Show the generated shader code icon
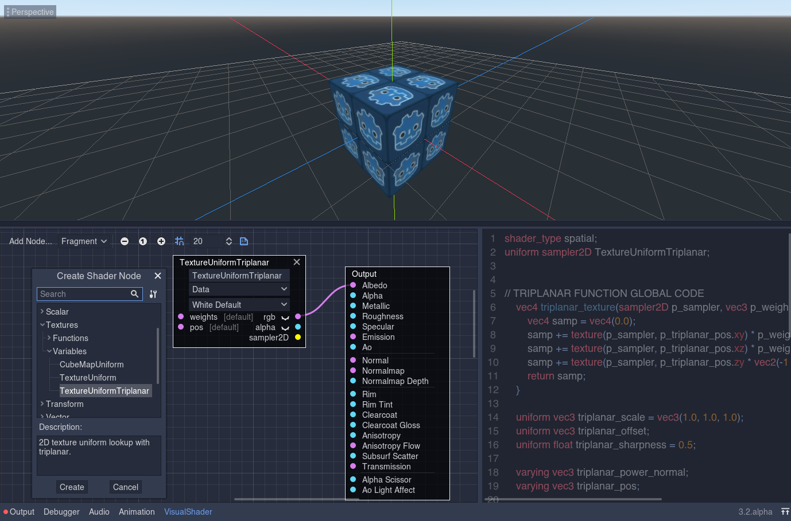Image resolution: width=791 pixels, height=521 pixels. pos(244,241)
